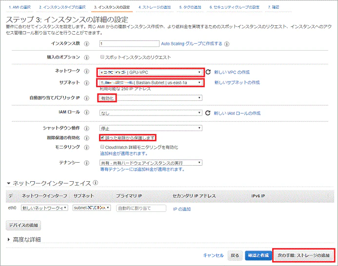
Task: Expand the 高度な詳細 section
Action: point(9,239)
